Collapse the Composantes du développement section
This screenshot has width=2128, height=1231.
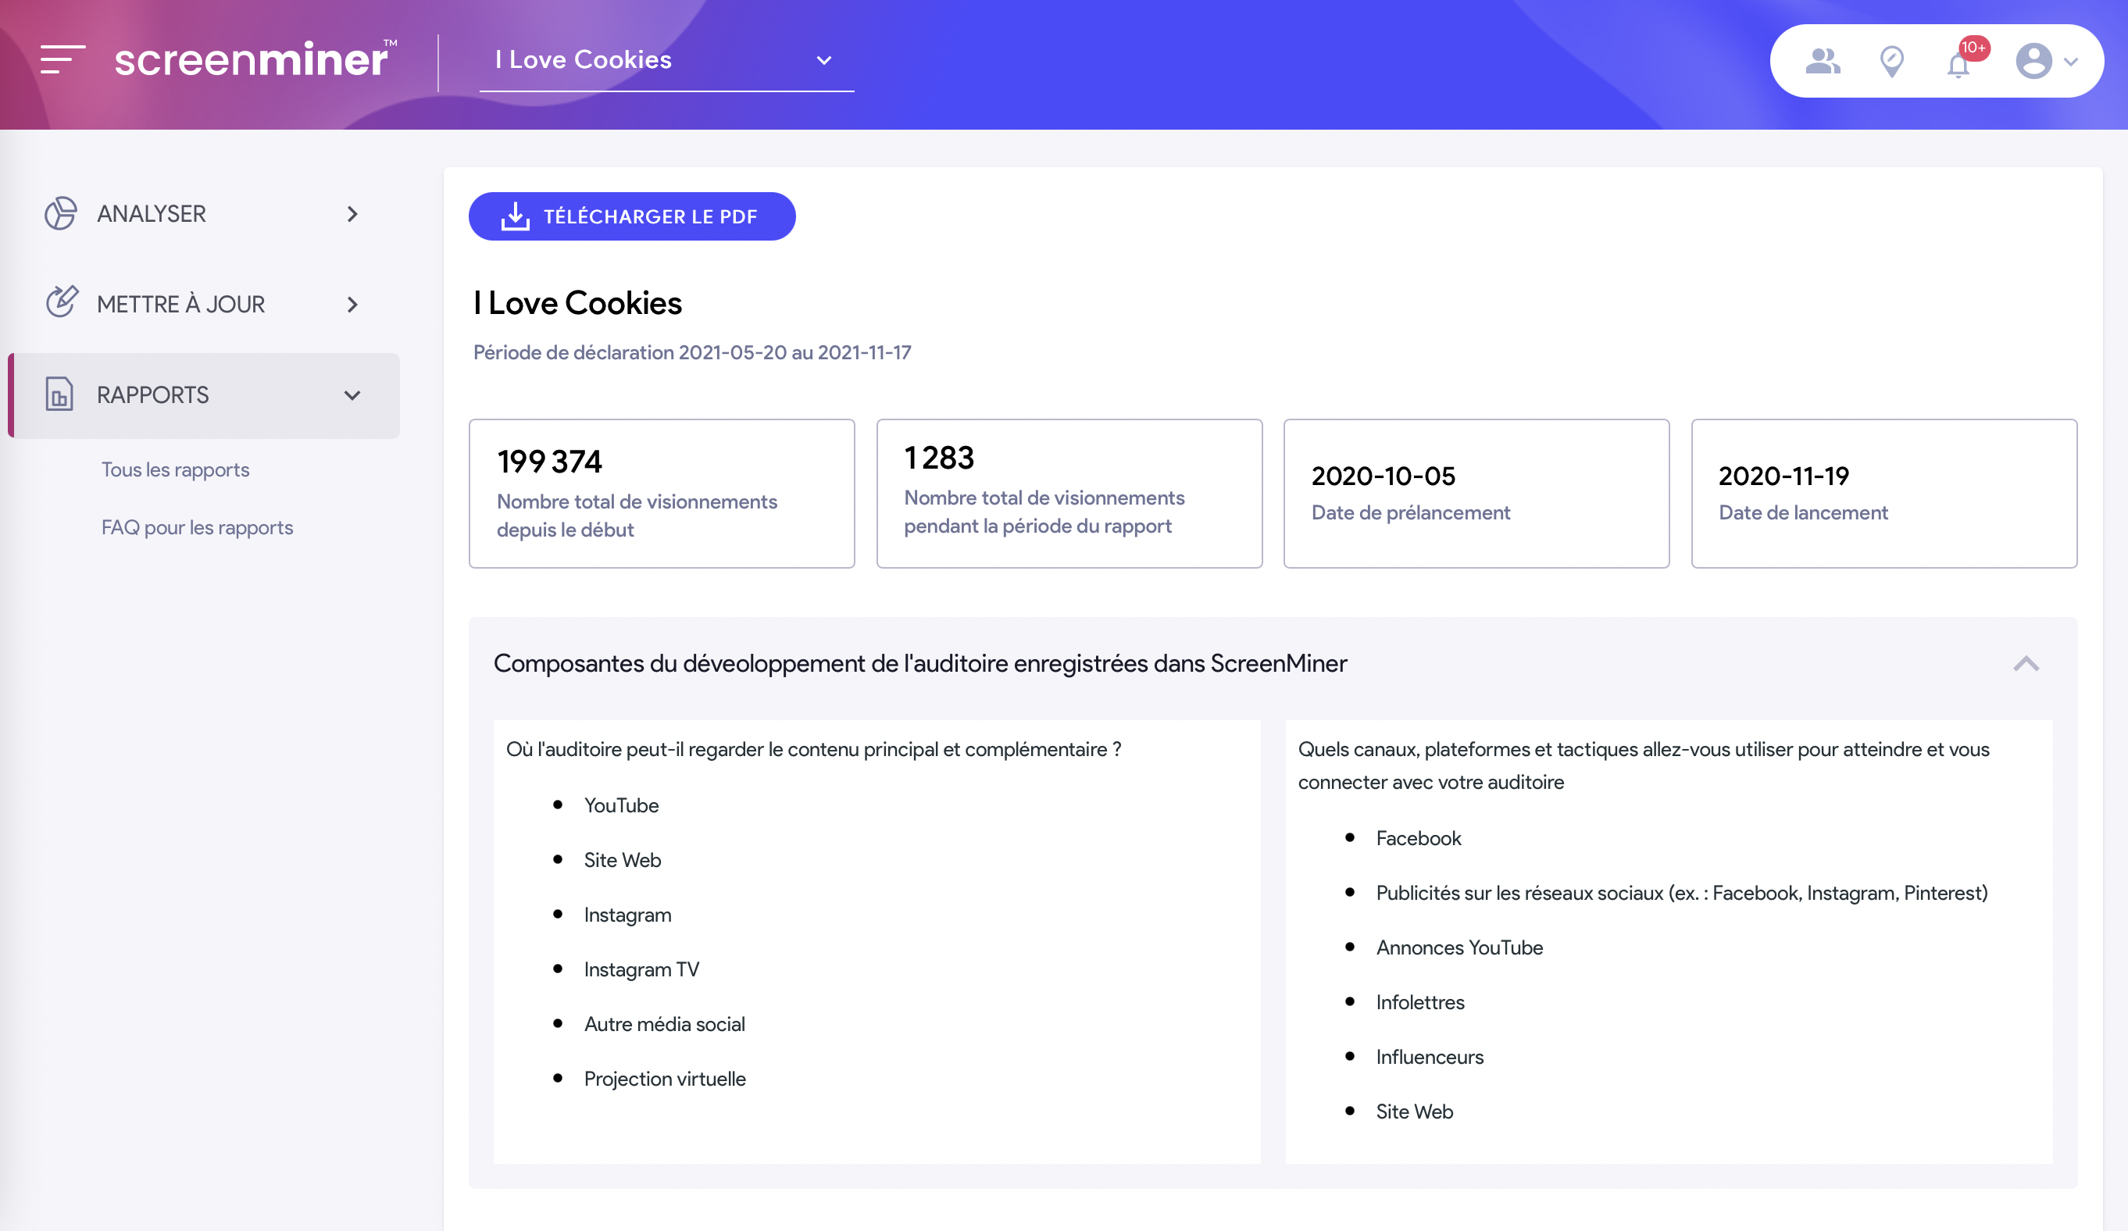2026,664
